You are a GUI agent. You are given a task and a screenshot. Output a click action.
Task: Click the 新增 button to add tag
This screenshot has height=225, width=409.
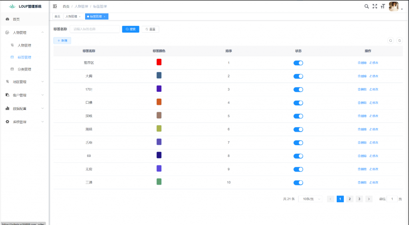pyautogui.click(x=62, y=40)
